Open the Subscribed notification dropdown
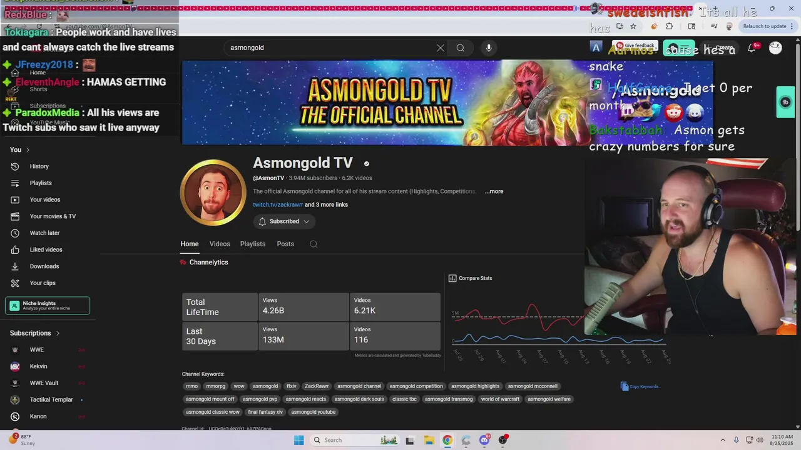Viewport: 801px width, 450px height. pos(284,221)
